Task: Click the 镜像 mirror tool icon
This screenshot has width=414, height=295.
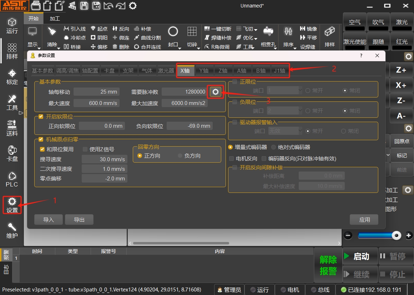Action: click(308, 29)
